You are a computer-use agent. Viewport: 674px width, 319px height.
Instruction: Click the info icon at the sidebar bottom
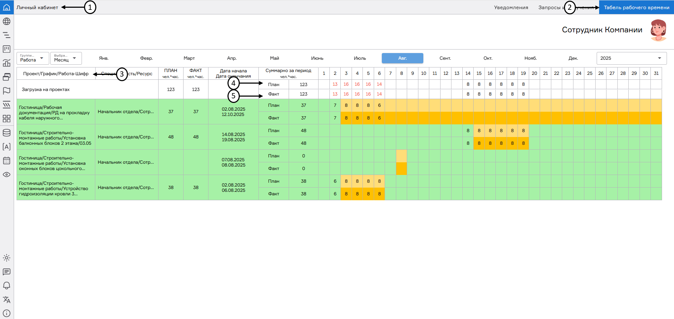pos(7,313)
